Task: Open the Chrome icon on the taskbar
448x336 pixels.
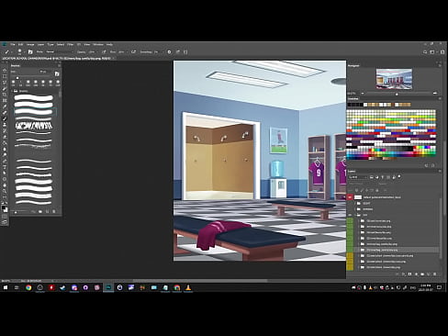Action: tap(28, 287)
